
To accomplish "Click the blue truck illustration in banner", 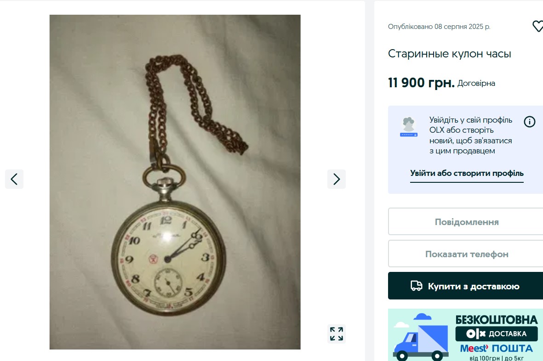I will 420,337.
